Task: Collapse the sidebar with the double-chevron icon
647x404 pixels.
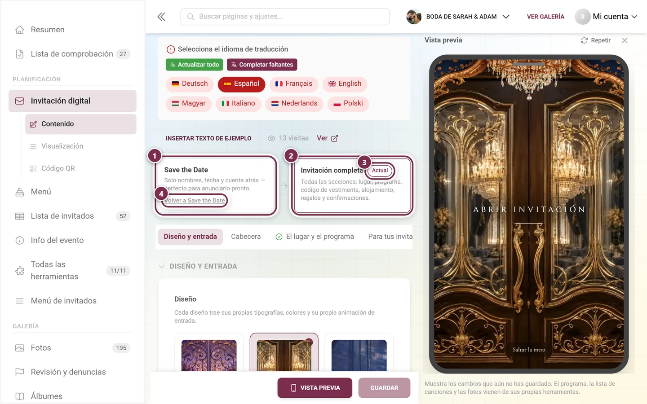Action: 161,17
